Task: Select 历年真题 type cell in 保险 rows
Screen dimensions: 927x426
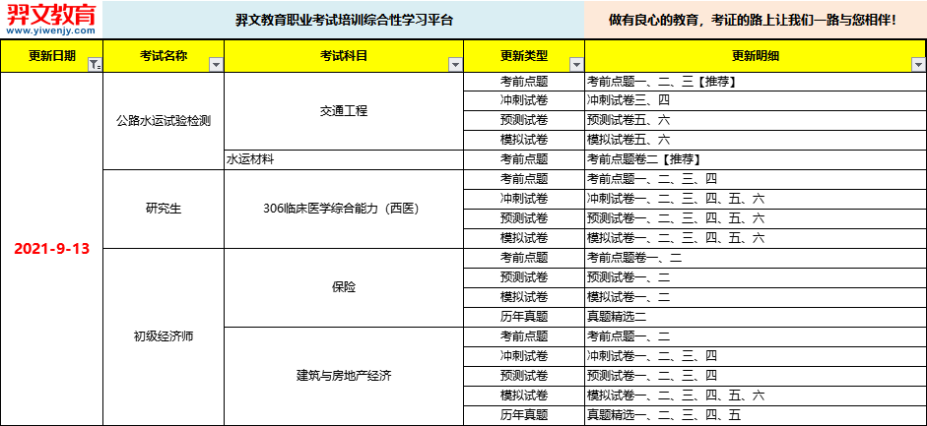Action: click(x=524, y=317)
